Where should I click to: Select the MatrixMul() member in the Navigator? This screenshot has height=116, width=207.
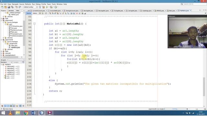coord(13,68)
